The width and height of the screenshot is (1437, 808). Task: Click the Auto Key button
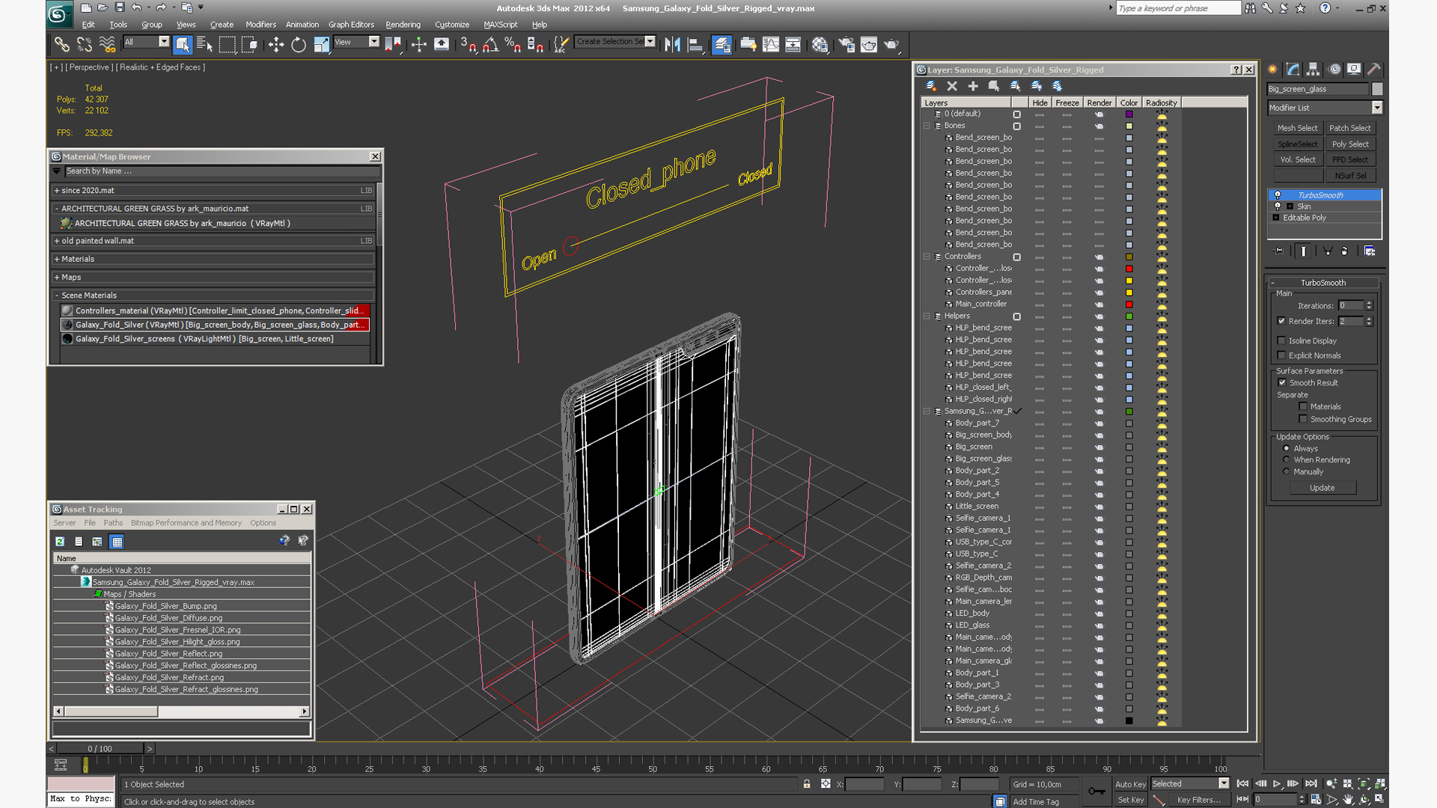pos(1130,784)
